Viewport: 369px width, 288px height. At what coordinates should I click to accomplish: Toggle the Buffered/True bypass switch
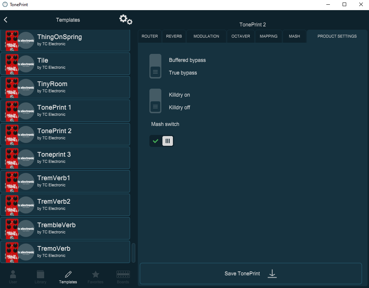point(155,66)
